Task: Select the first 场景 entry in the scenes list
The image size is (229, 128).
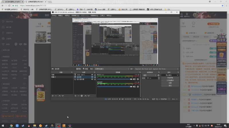Action: [62, 75]
